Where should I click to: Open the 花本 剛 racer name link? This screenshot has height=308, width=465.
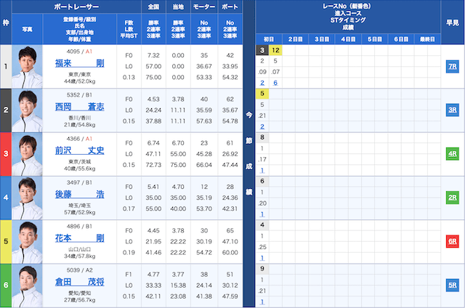pos(79,238)
